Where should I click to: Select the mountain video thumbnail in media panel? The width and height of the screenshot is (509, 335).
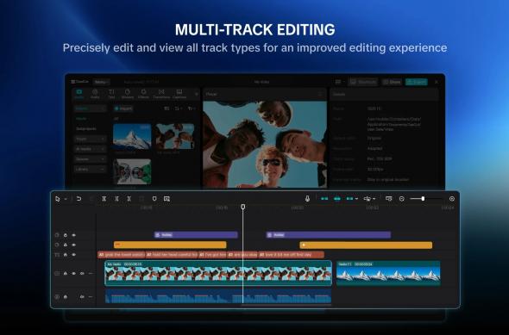[132, 136]
